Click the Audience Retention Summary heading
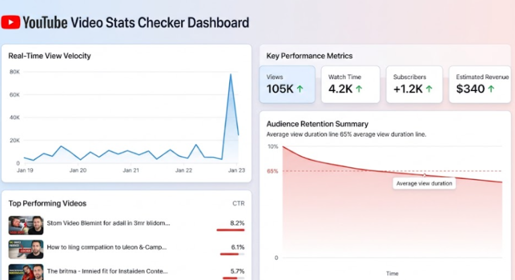Image resolution: width=515 pixels, height=280 pixels. pyautogui.click(x=317, y=124)
